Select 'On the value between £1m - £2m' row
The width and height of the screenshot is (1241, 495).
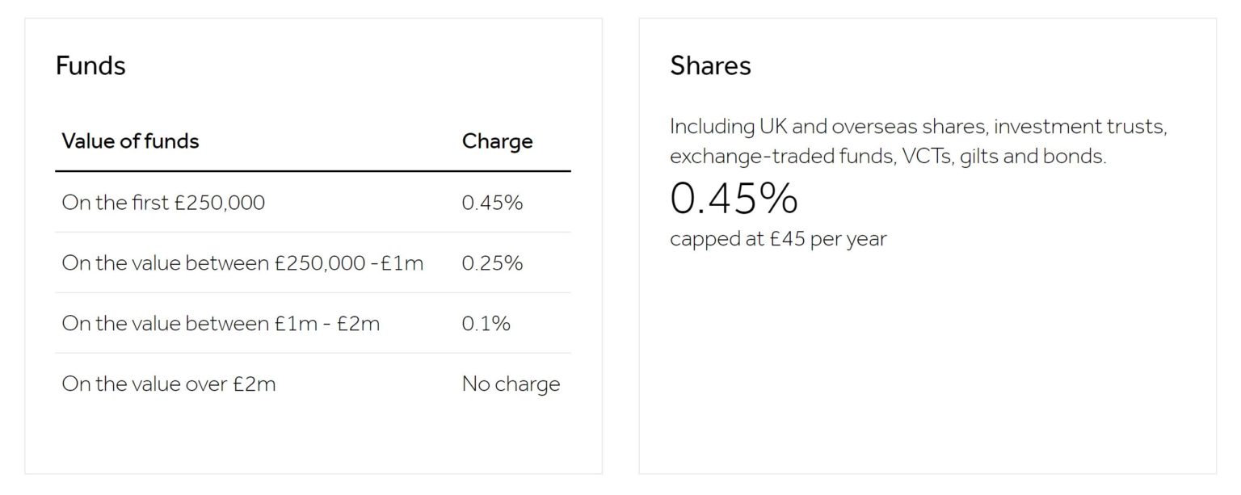tap(313, 323)
